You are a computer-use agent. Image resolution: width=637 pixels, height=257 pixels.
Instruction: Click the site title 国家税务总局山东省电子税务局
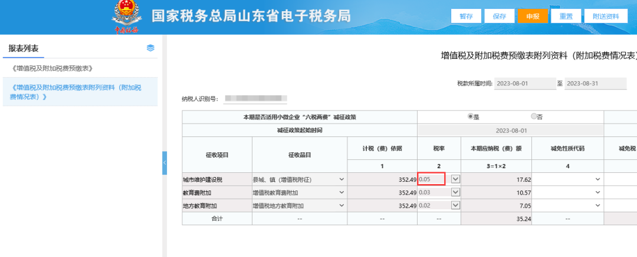pos(251,16)
